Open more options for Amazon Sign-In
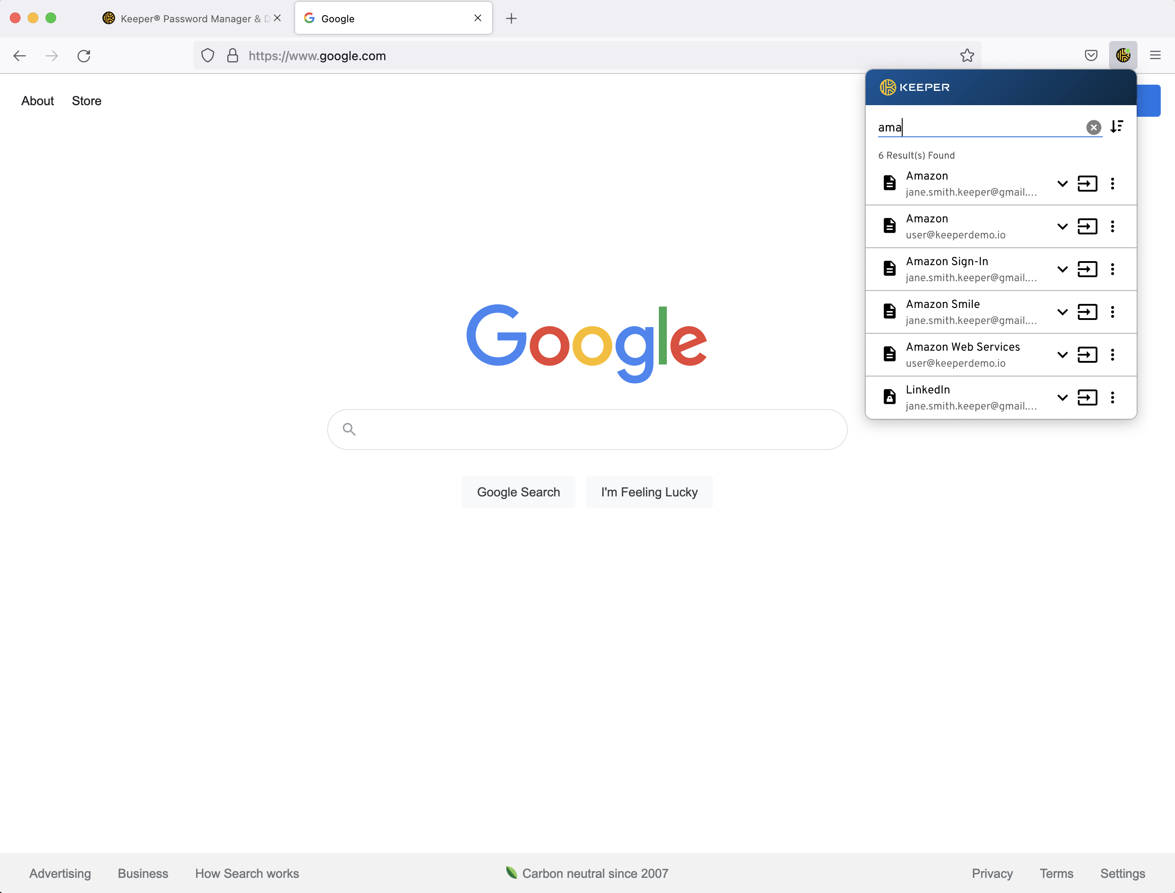Viewport: 1175px width, 893px height. click(1112, 270)
